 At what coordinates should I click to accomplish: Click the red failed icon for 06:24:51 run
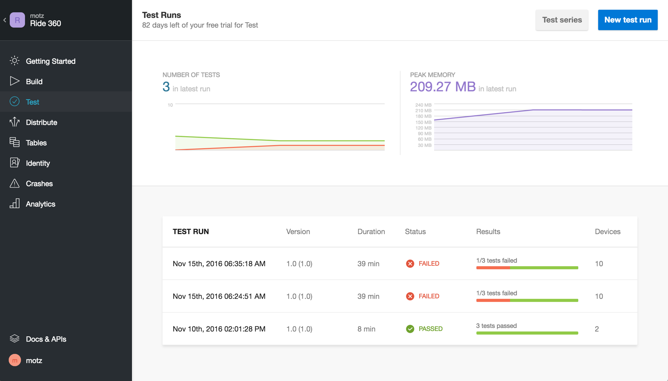click(410, 296)
